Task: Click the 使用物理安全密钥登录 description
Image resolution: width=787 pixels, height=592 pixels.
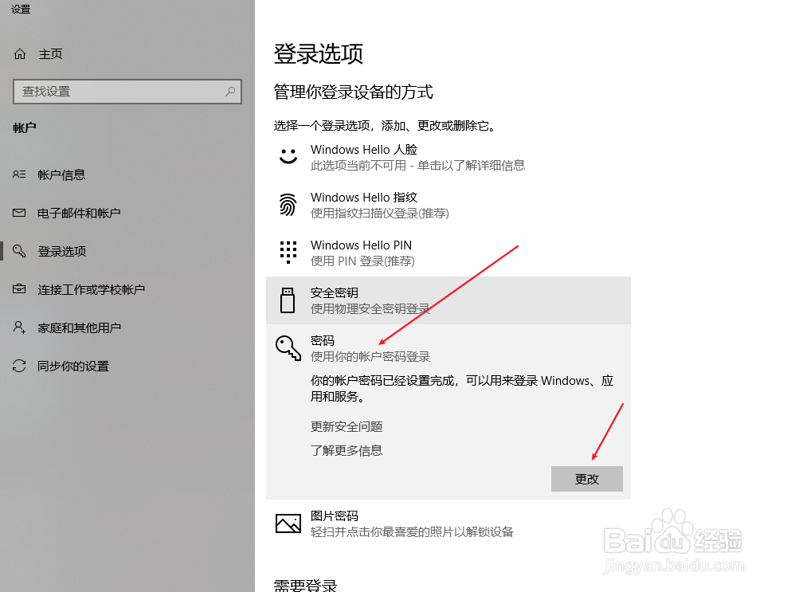Action: 370,309
